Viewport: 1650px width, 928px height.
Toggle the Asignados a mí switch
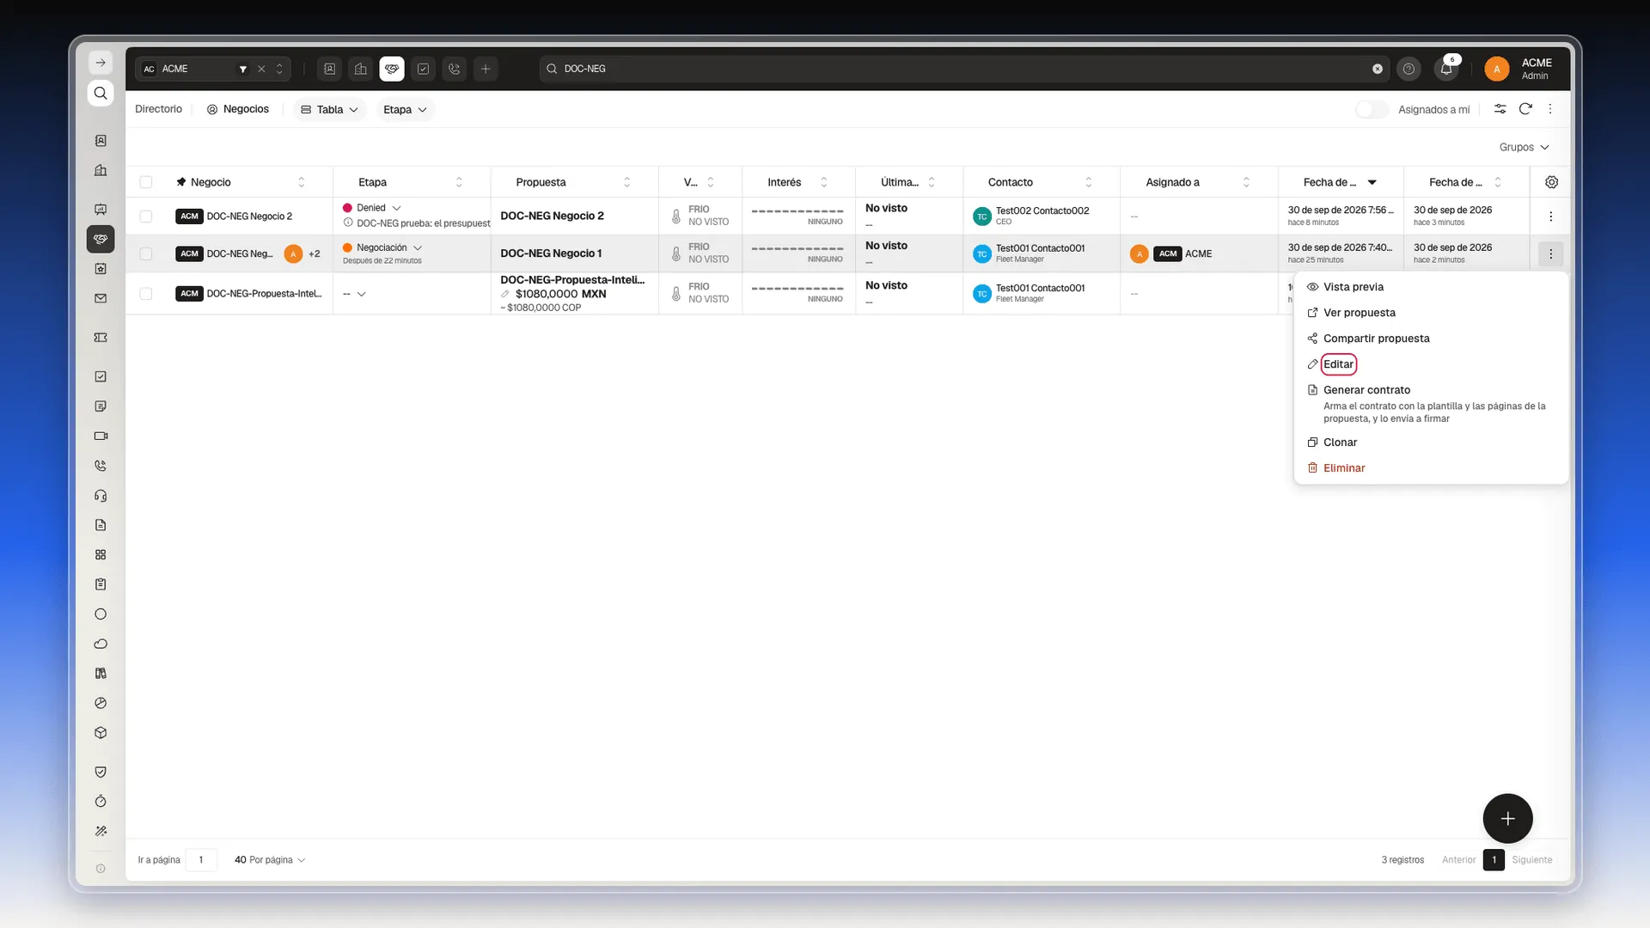1372,109
